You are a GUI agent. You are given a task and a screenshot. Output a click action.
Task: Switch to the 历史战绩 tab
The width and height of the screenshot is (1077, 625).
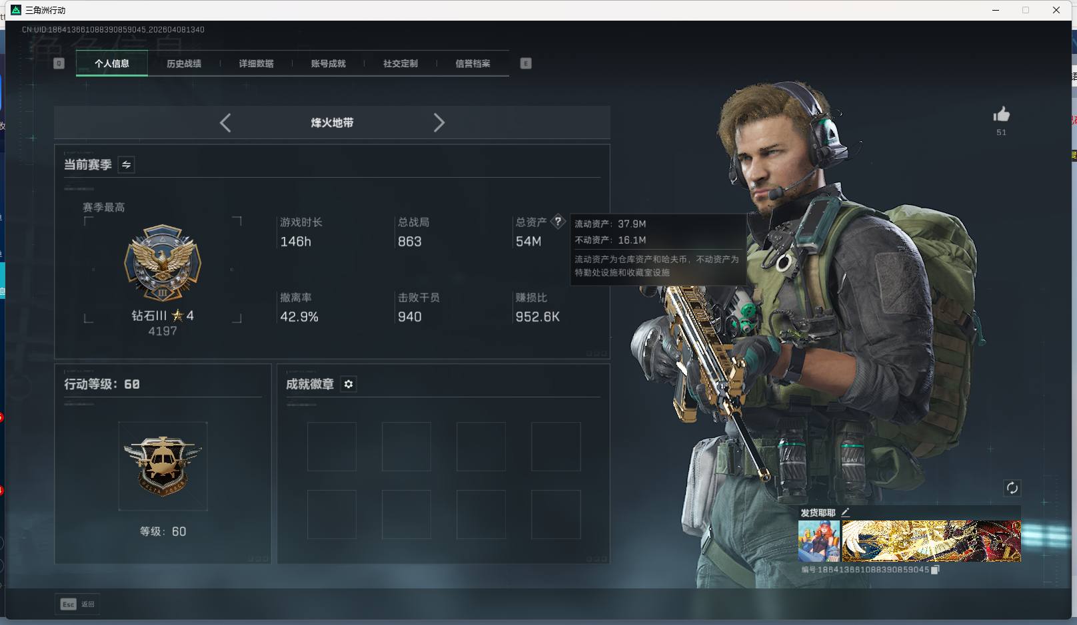[183, 63]
